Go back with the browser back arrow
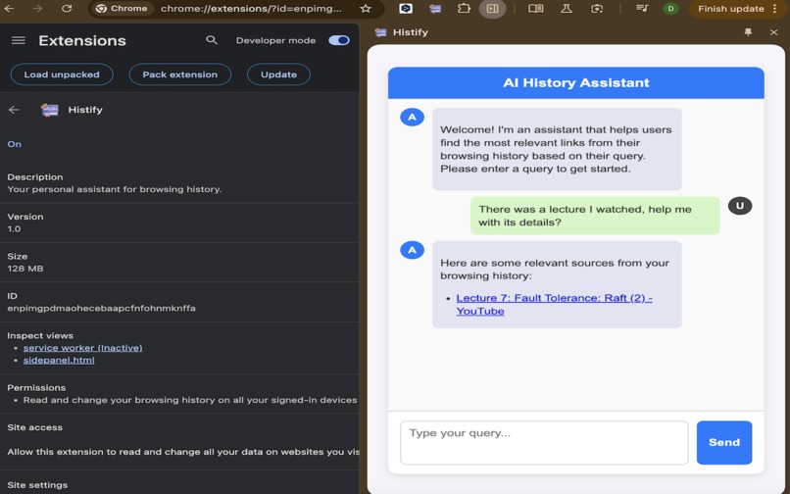 click(9, 9)
